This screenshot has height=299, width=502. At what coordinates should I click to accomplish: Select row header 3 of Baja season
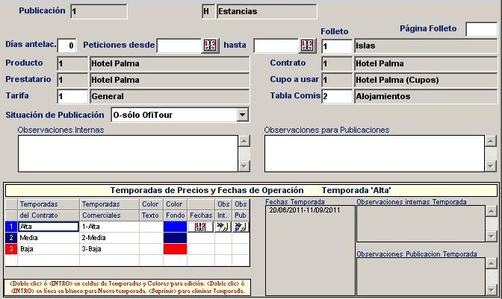[11, 249]
